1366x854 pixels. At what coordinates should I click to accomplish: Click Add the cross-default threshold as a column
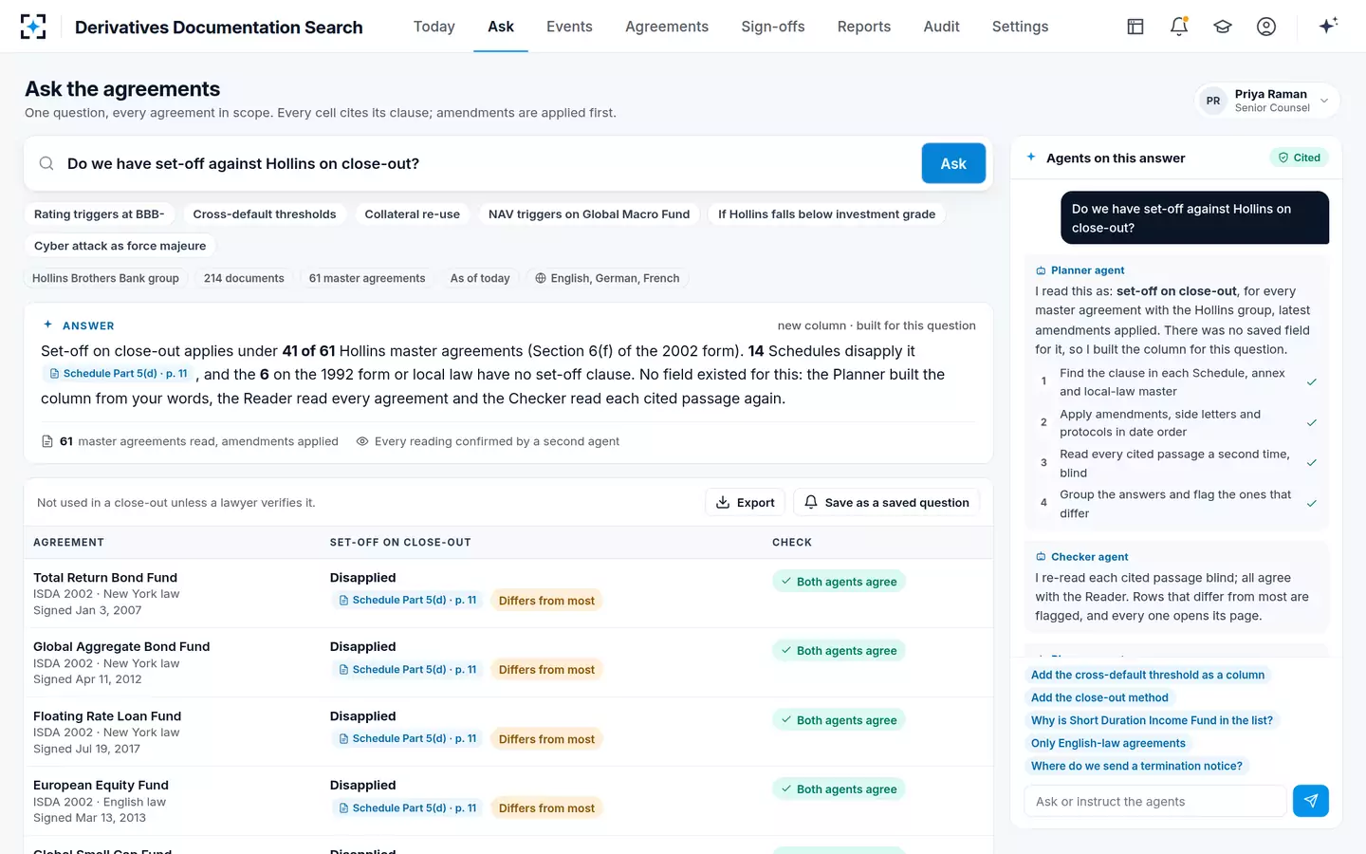(x=1148, y=675)
